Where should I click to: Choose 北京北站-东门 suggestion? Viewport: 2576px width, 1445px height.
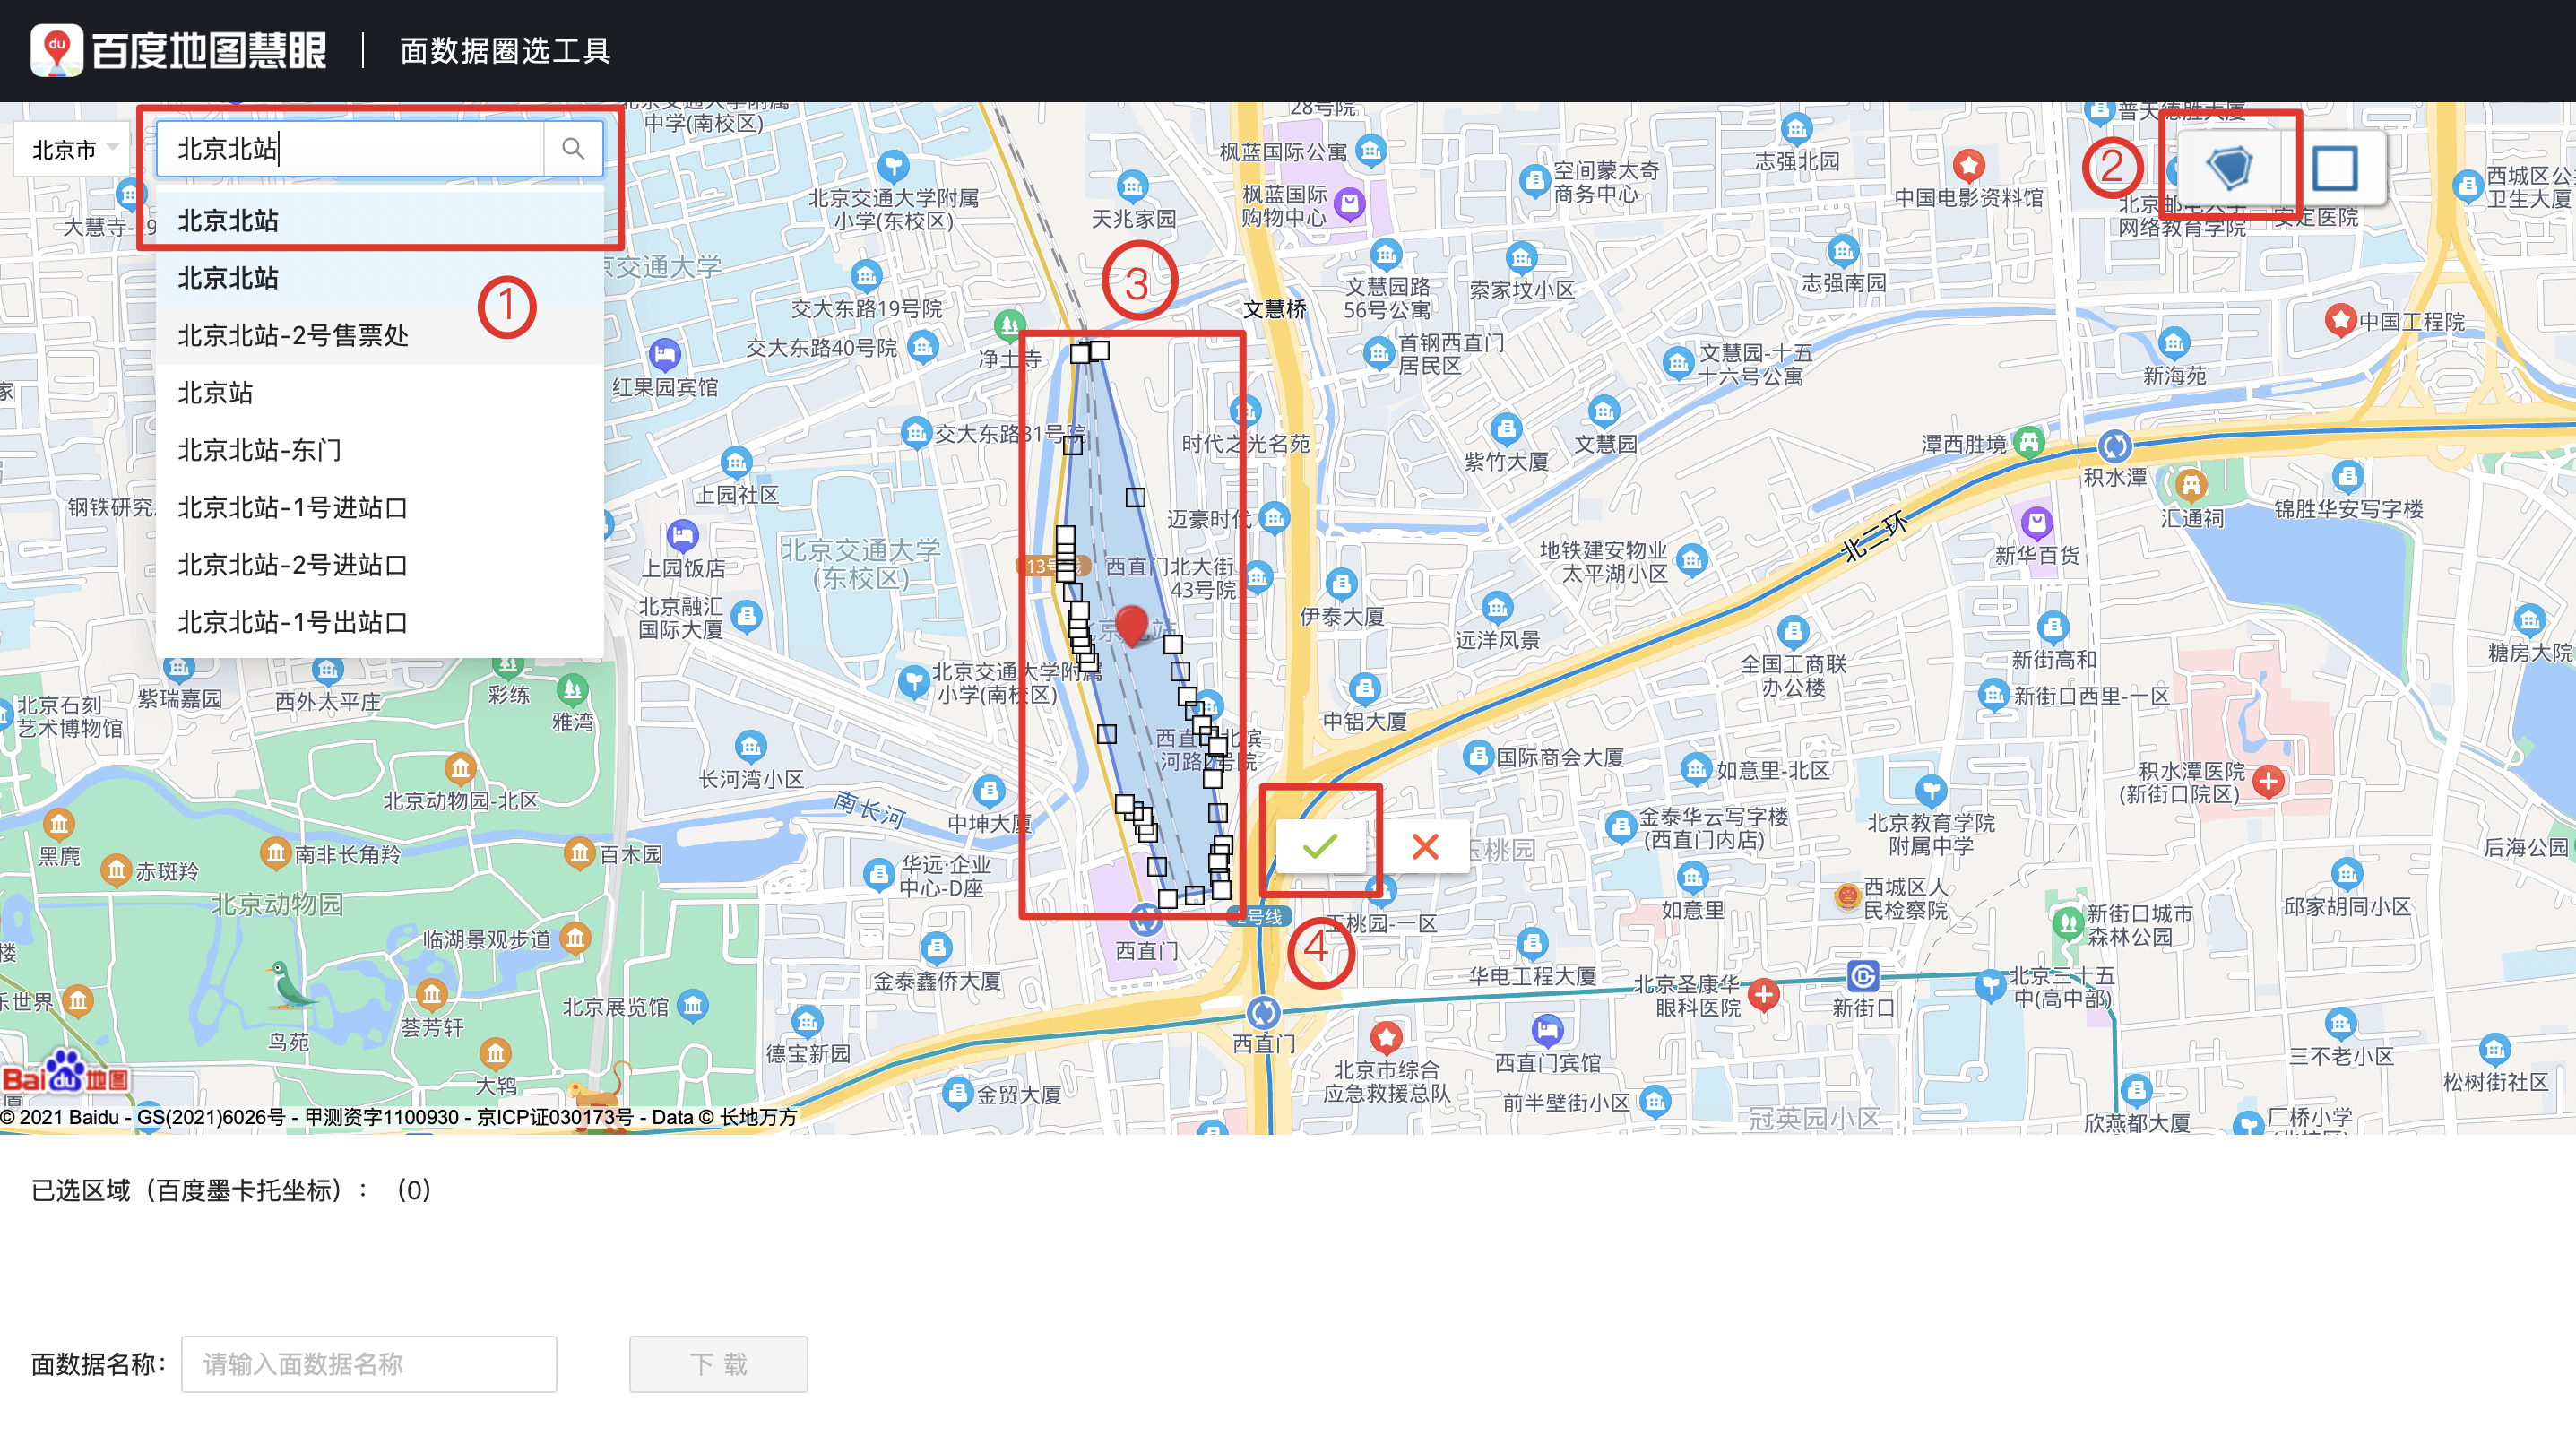click(x=380, y=450)
